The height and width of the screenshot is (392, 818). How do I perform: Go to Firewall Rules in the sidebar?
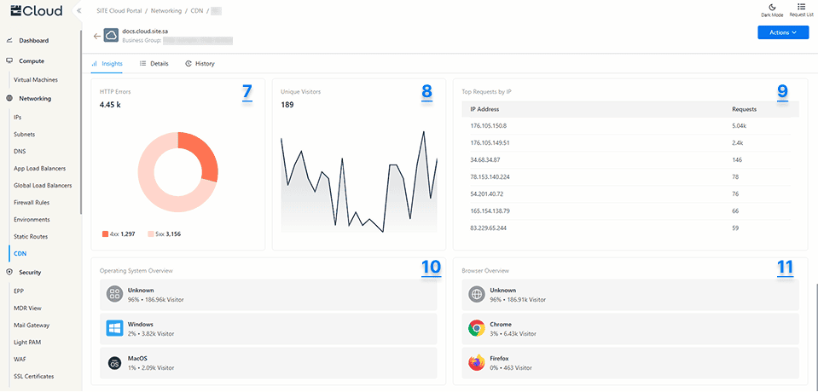pos(32,203)
